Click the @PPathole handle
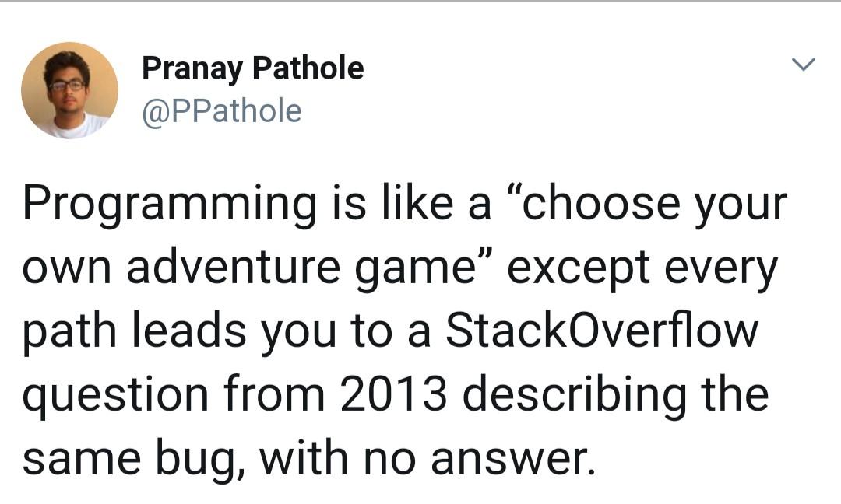This screenshot has height=504, width=841. click(x=221, y=110)
